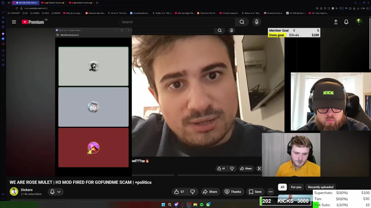Click the subscription notification bell for Dickers
This screenshot has height=208, width=371.
coord(52,192)
